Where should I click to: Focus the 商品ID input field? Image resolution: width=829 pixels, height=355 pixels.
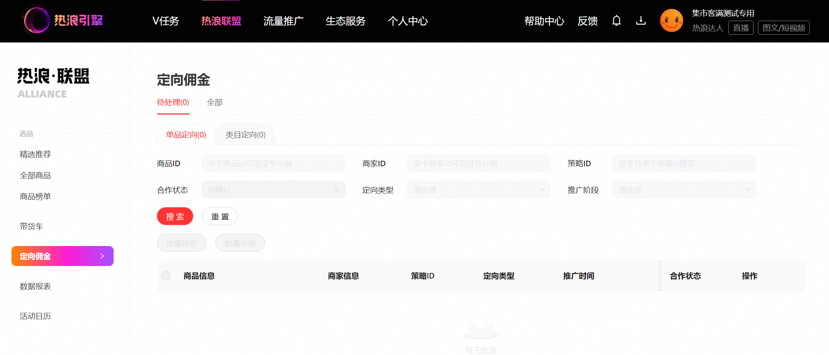click(273, 163)
